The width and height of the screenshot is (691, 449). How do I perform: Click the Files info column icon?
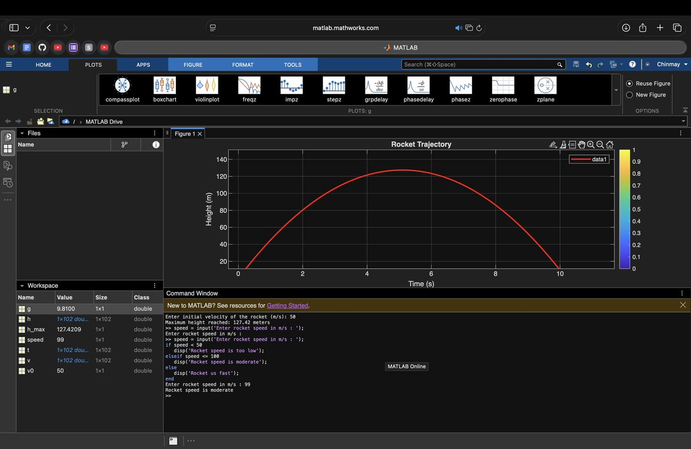[x=156, y=144]
